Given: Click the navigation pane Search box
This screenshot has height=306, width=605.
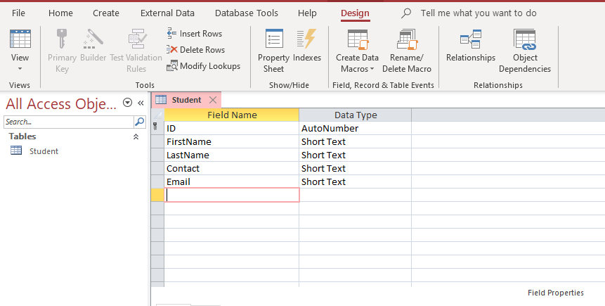Looking at the screenshot, I should (67, 122).
